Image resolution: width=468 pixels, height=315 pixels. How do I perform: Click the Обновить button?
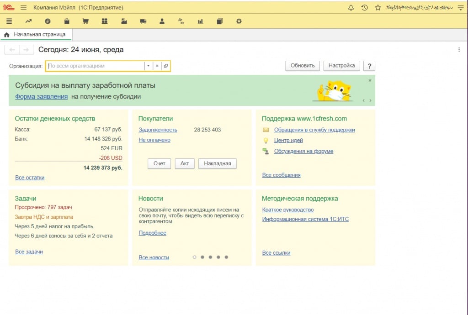(x=303, y=66)
